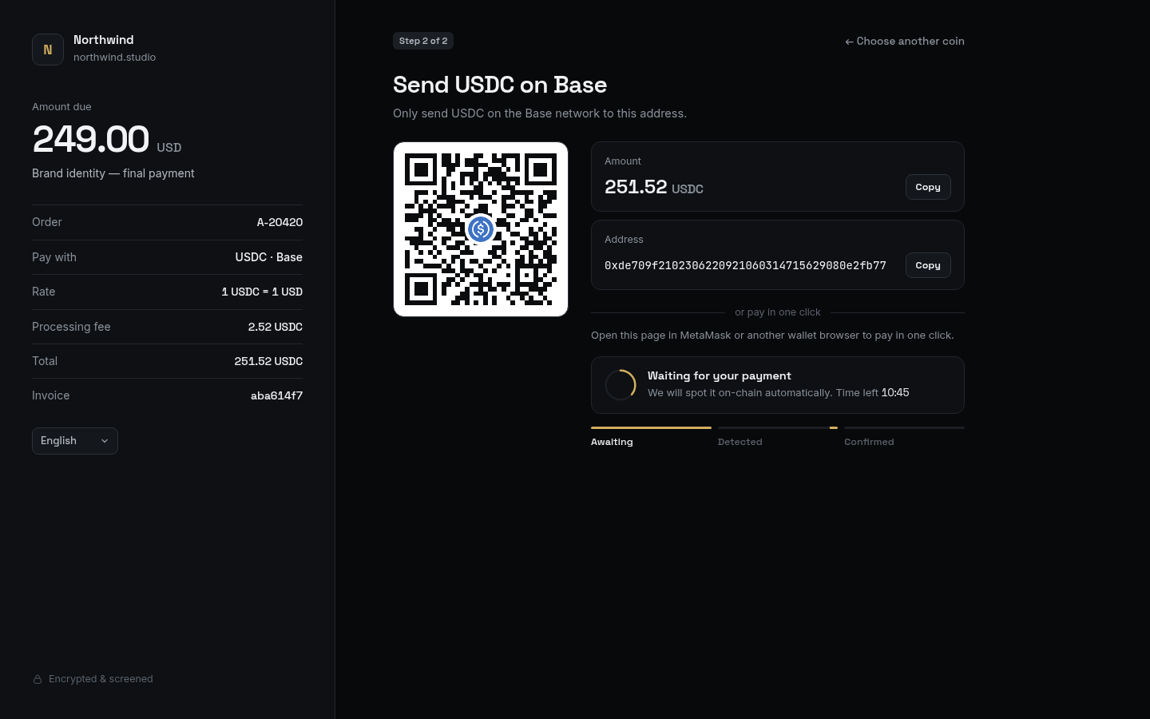1150x719 pixels.
Task: Click the Northwind "N" logo icon
Action: [x=48, y=50]
